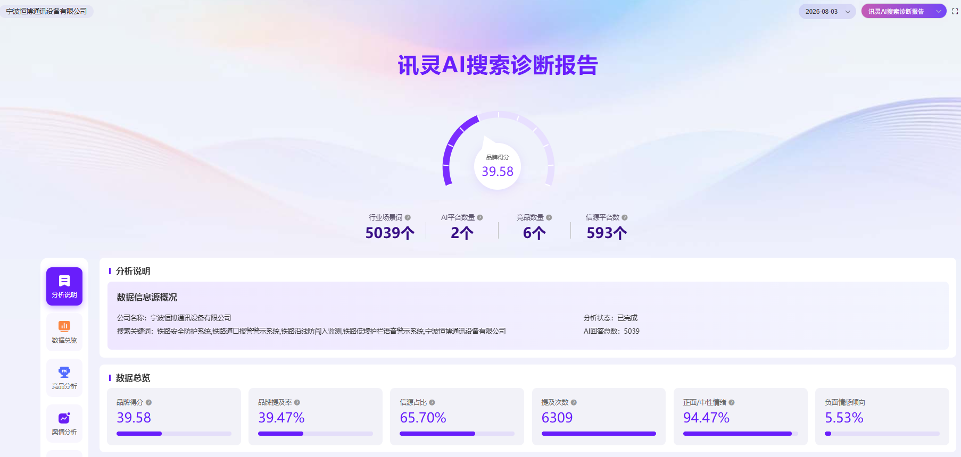Click the 数据信息源概况 heading

click(147, 297)
